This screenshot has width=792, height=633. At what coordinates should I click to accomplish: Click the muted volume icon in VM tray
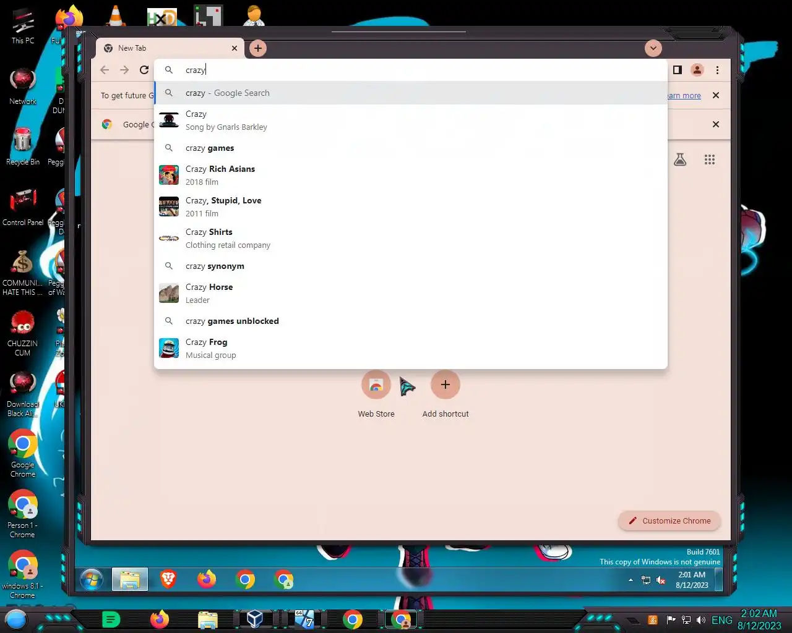[661, 580]
